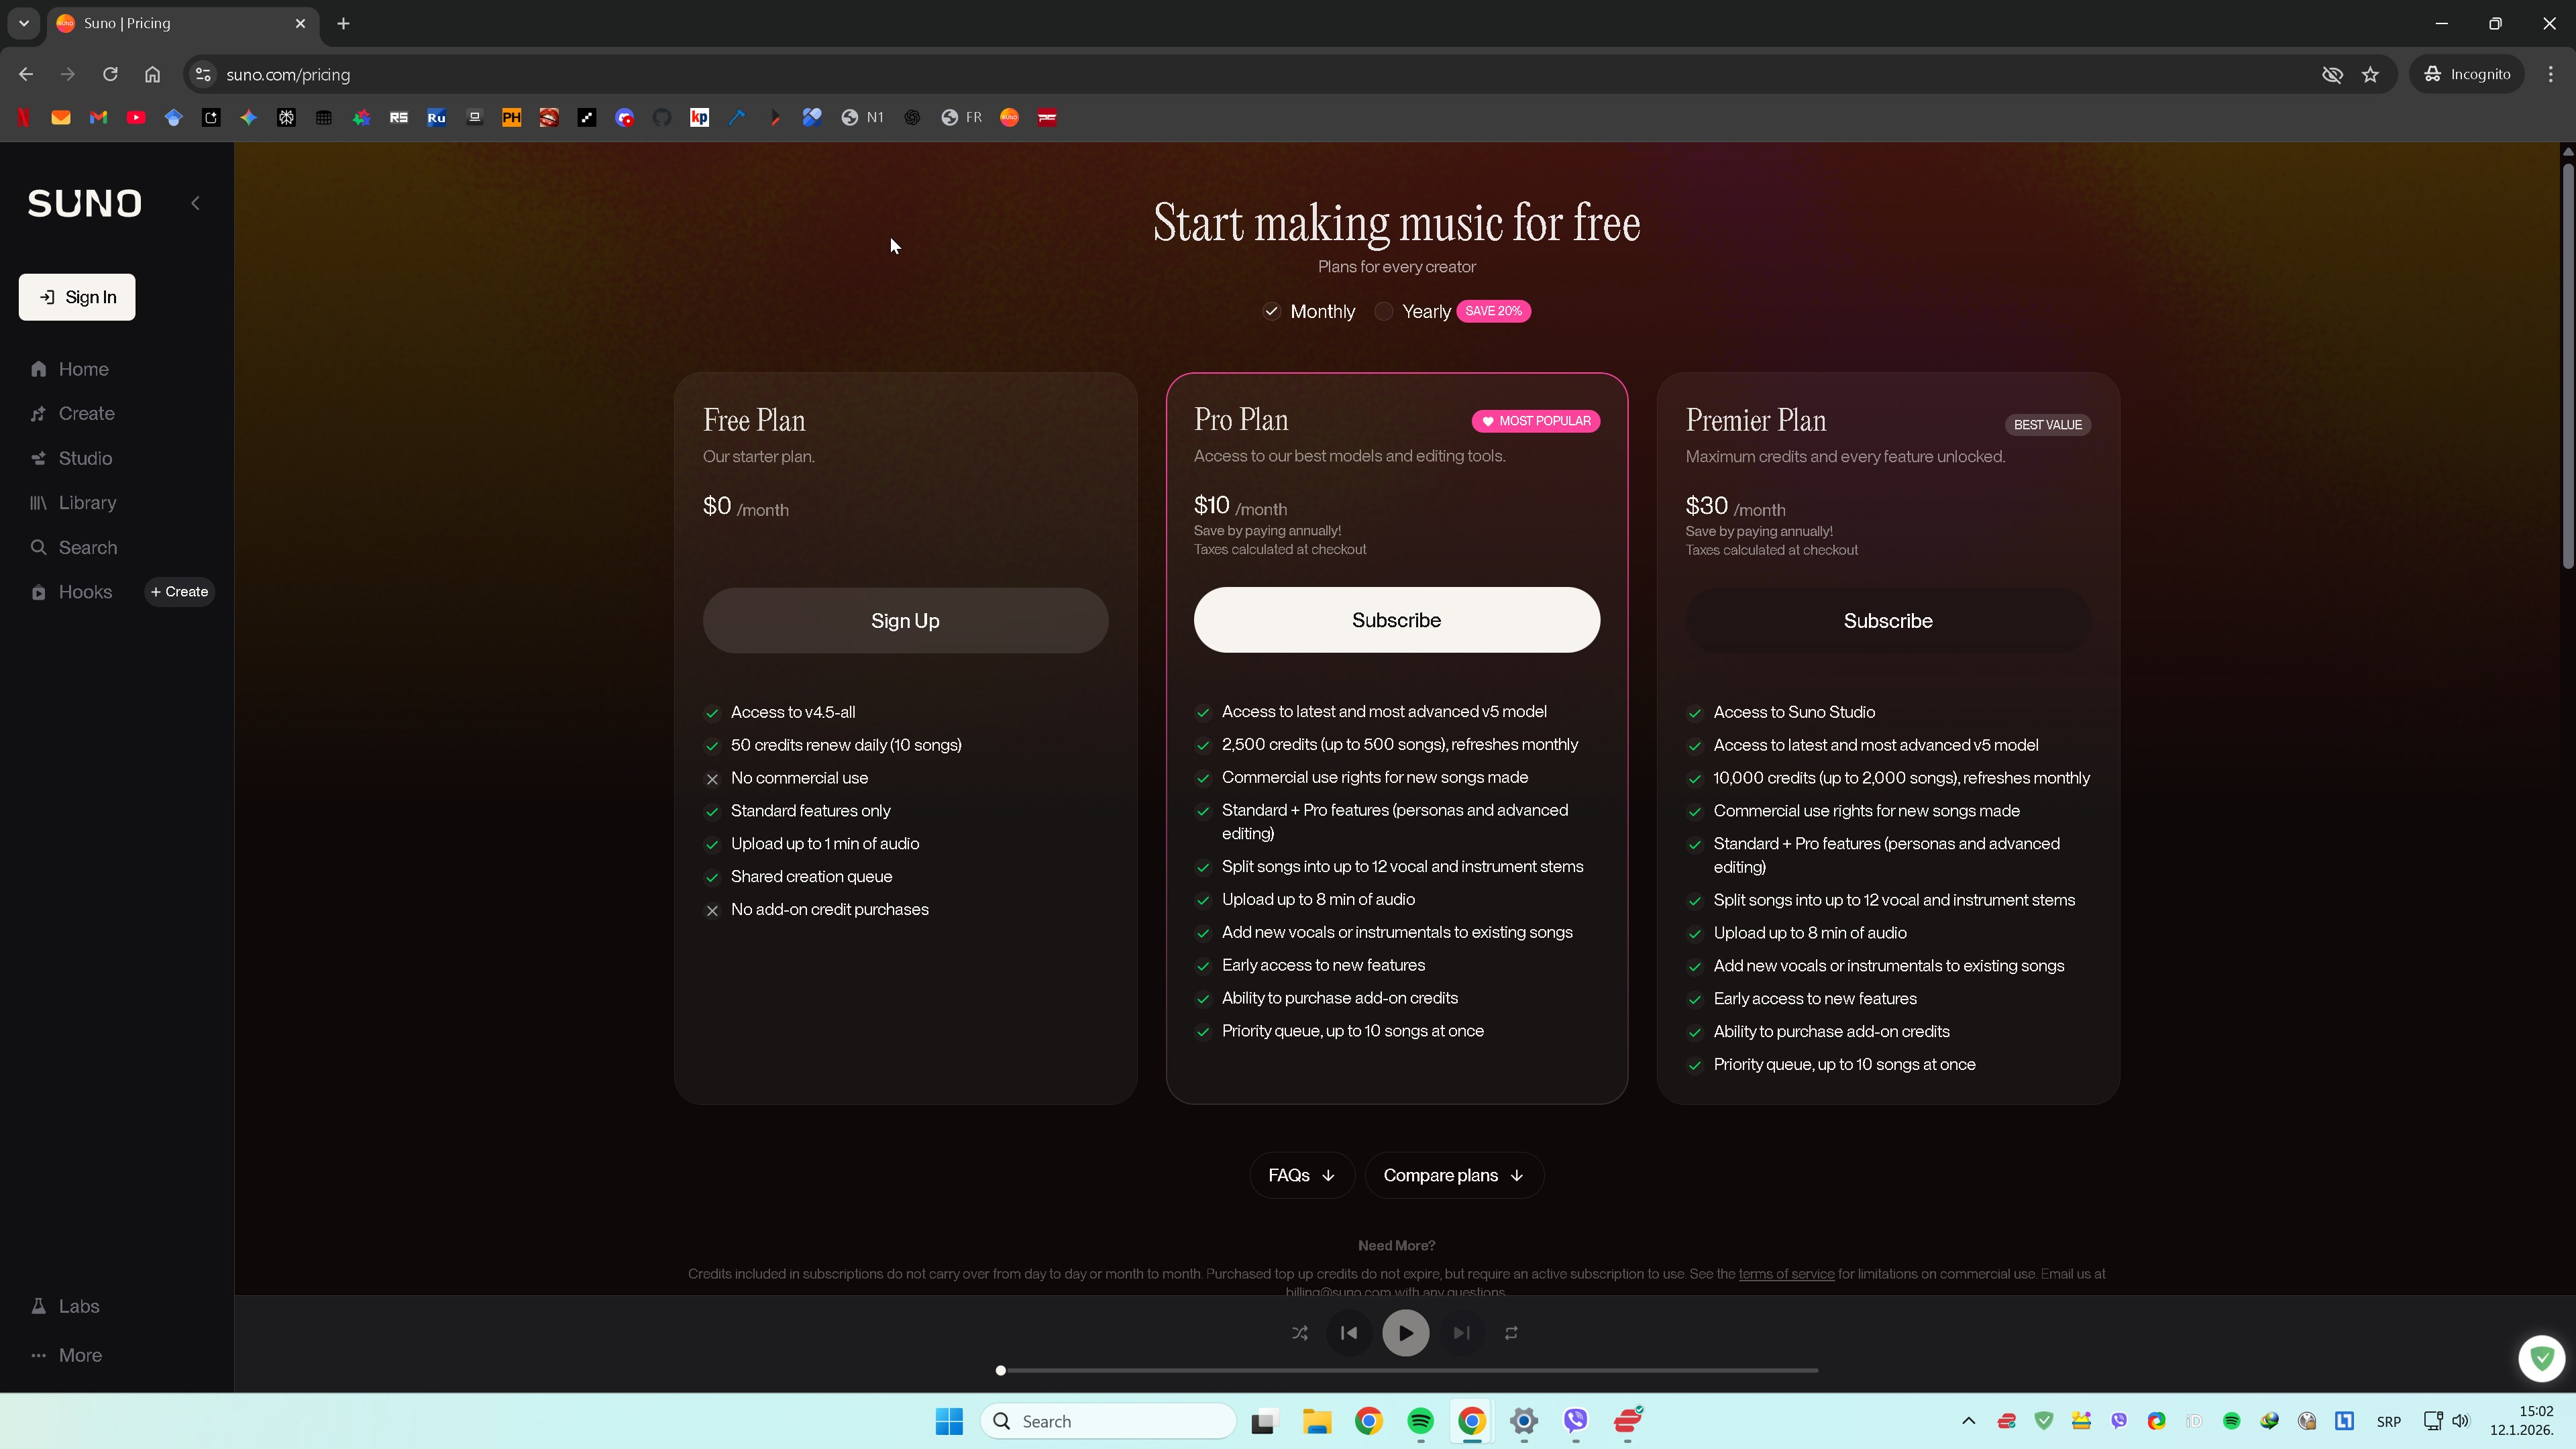
Task: Skip to previous track in player
Action: pos(1349,1333)
